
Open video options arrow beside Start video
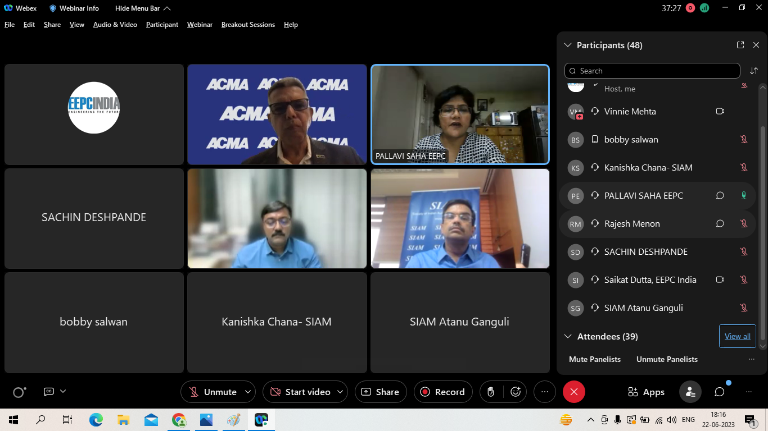[x=340, y=392]
